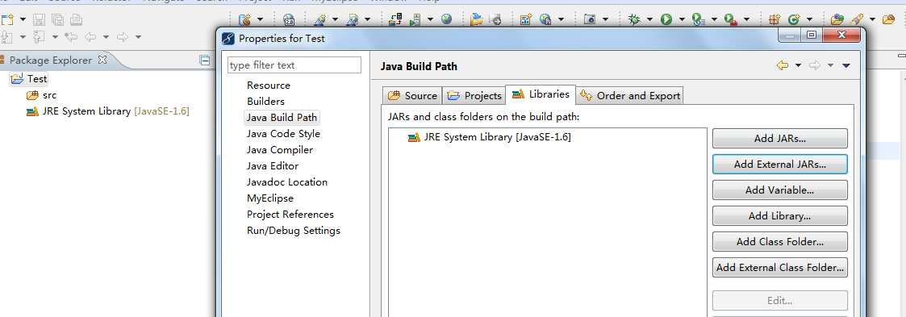
Task: Open dropdown beside the camera icon
Action: (x=606, y=19)
